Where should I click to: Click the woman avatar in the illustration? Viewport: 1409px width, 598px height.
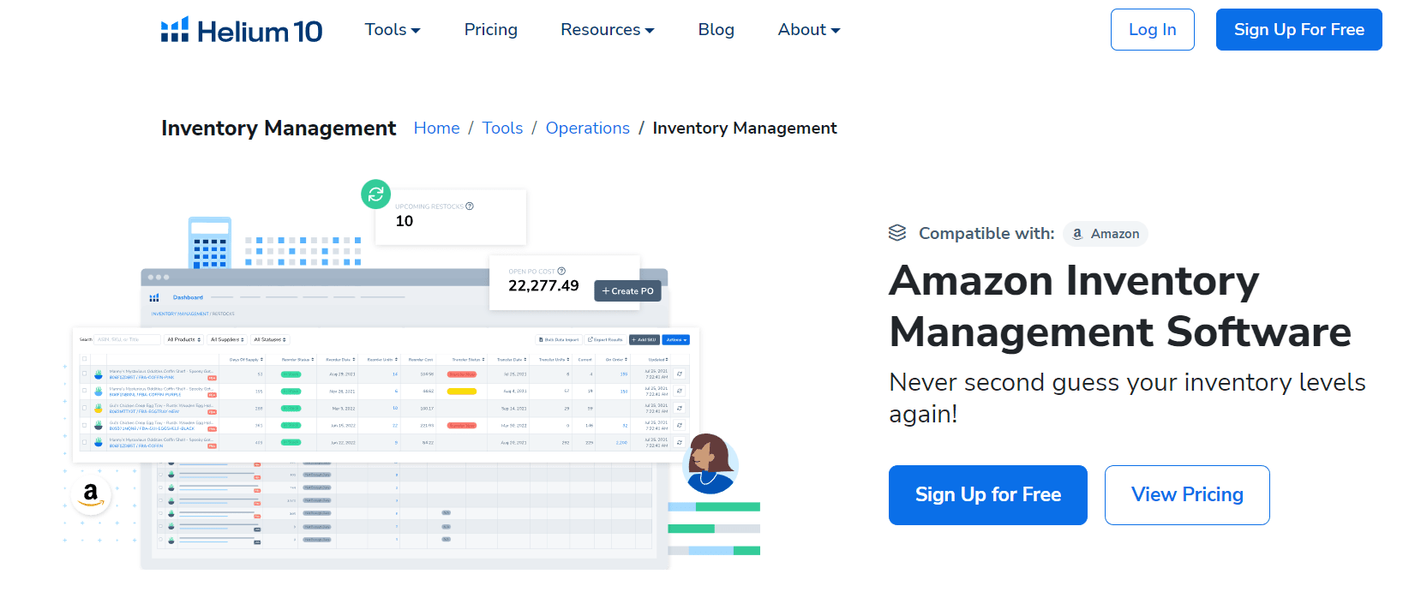click(710, 463)
